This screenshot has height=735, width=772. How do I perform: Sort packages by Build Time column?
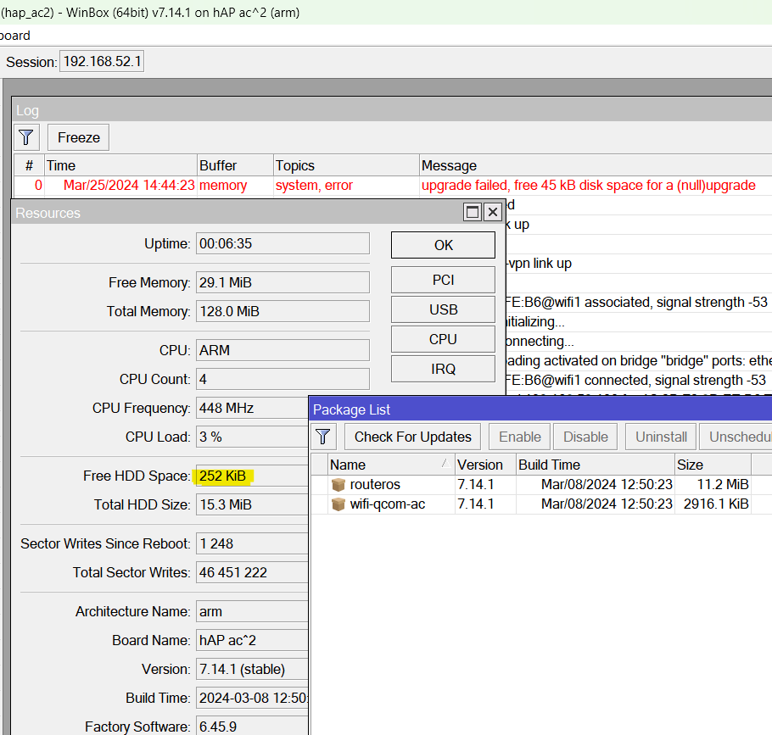596,465
